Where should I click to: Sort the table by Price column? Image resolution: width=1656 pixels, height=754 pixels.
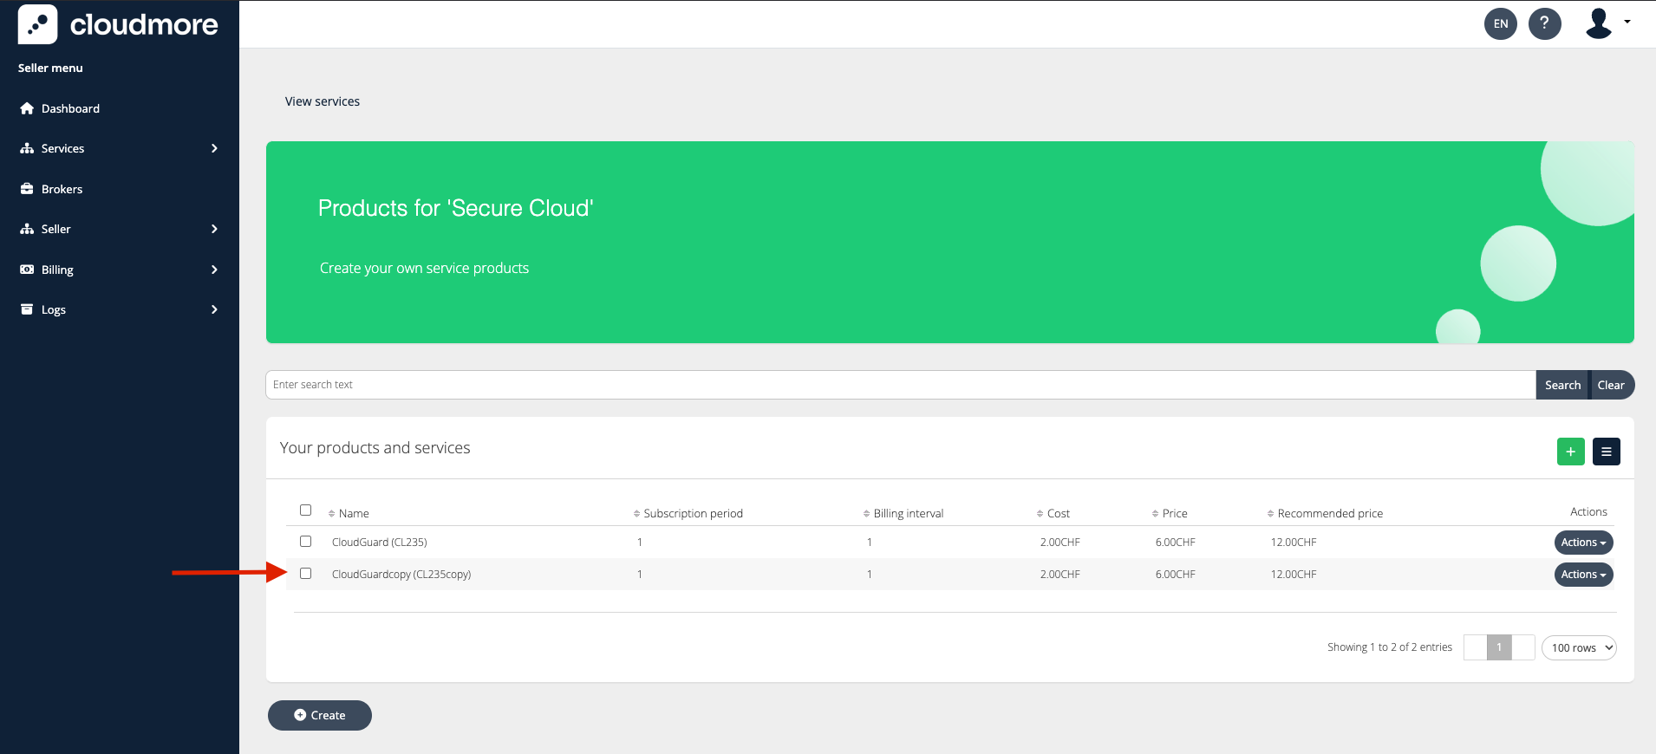pos(1174,513)
